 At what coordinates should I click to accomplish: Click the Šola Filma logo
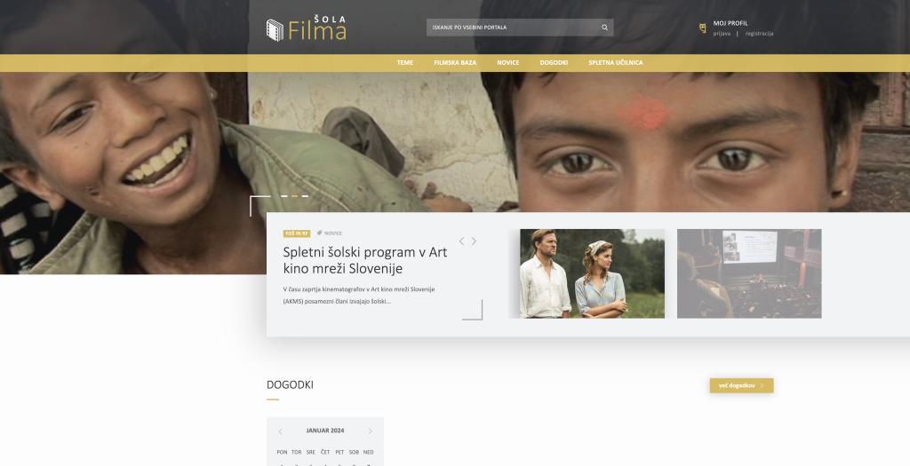tap(307, 28)
